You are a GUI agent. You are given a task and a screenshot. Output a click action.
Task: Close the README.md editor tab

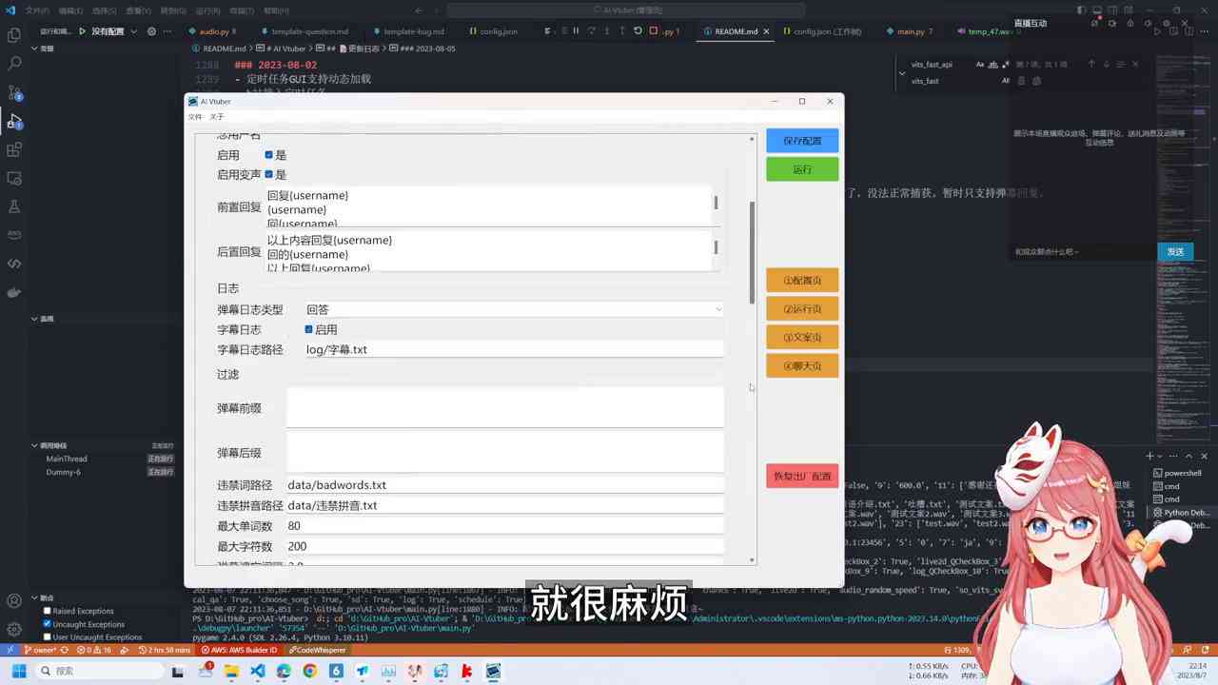tap(767, 31)
